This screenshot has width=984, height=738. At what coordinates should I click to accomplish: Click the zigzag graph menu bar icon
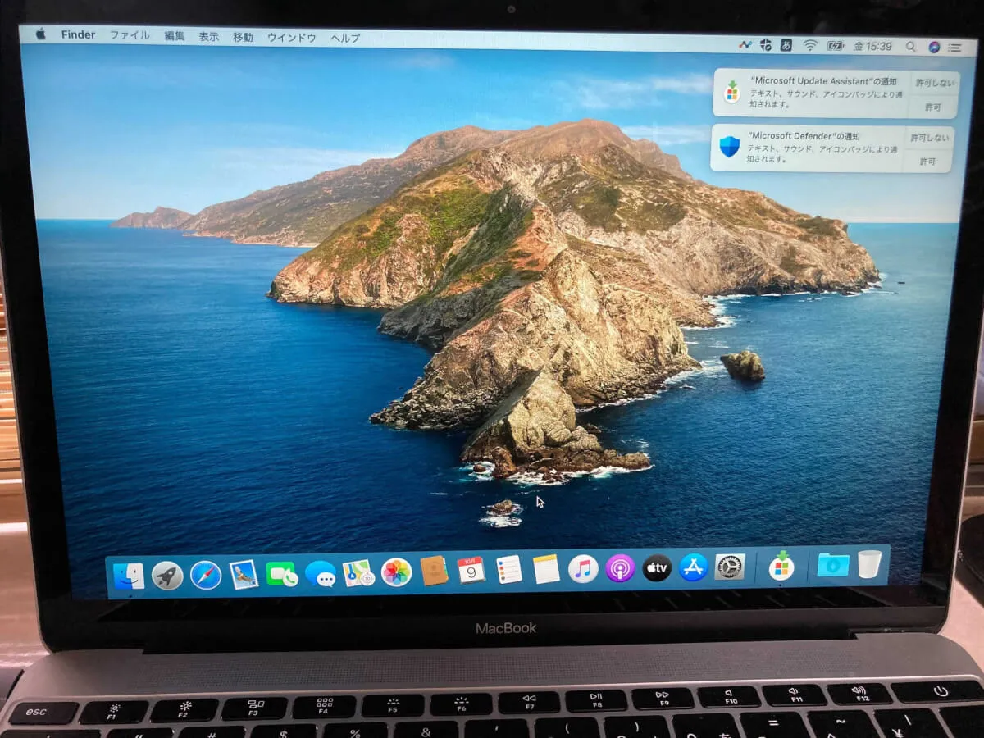pyautogui.click(x=745, y=43)
